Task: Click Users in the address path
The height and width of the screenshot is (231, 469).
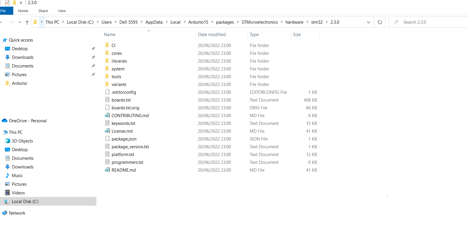Action: pyautogui.click(x=106, y=22)
